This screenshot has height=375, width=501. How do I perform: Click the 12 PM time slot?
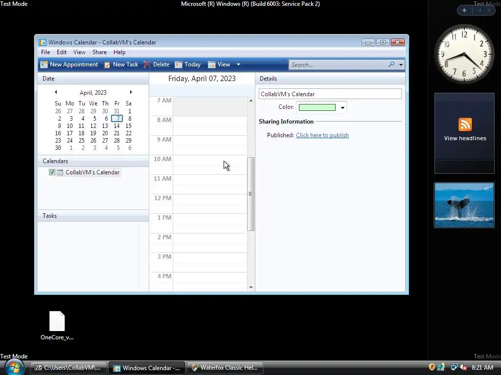pos(209,204)
